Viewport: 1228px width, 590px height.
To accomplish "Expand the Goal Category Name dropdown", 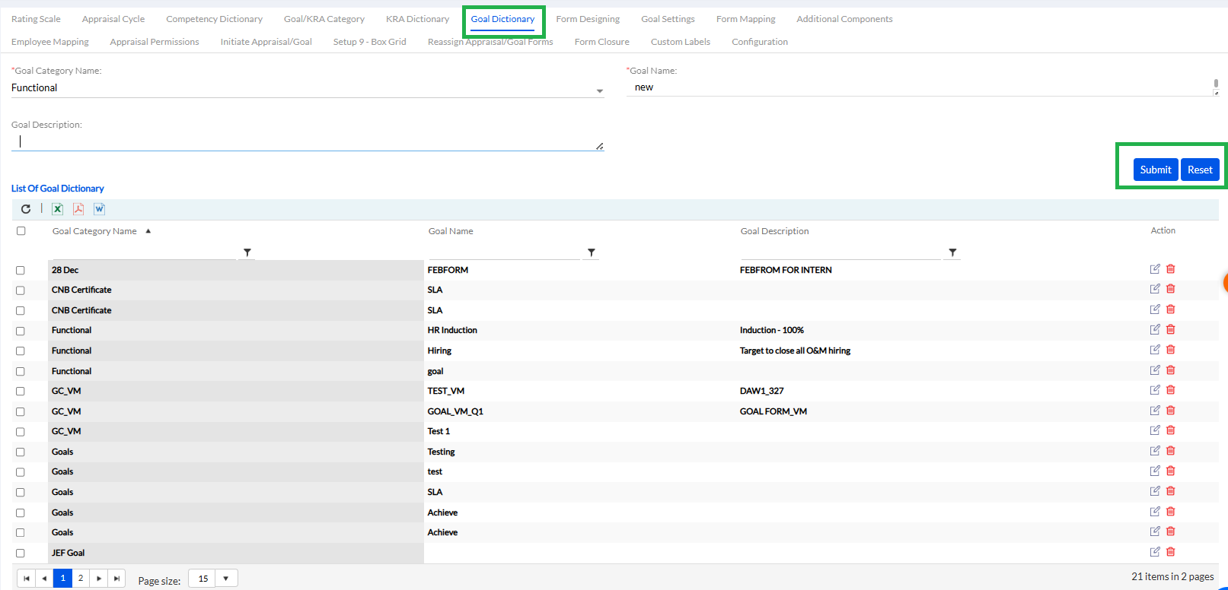I will click(x=600, y=90).
